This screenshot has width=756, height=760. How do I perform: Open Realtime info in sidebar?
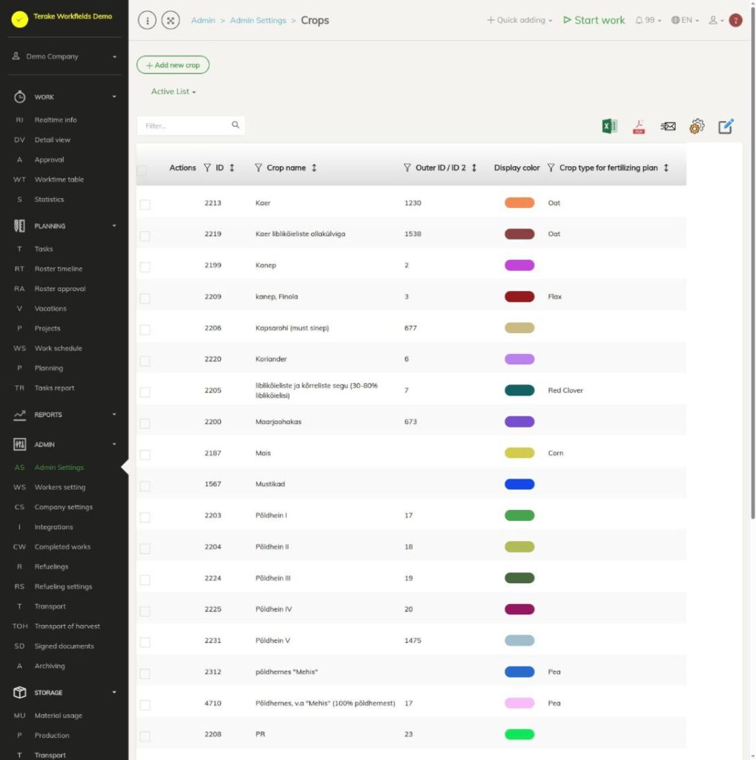point(55,119)
